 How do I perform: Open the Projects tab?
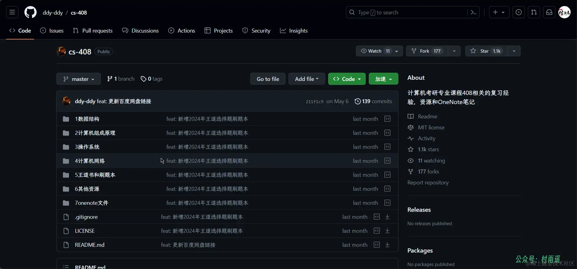[x=219, y=31]
